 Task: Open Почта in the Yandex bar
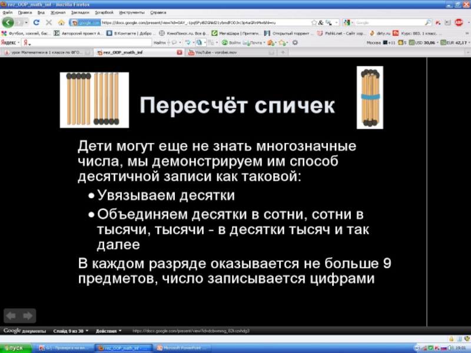pos(254,42)
